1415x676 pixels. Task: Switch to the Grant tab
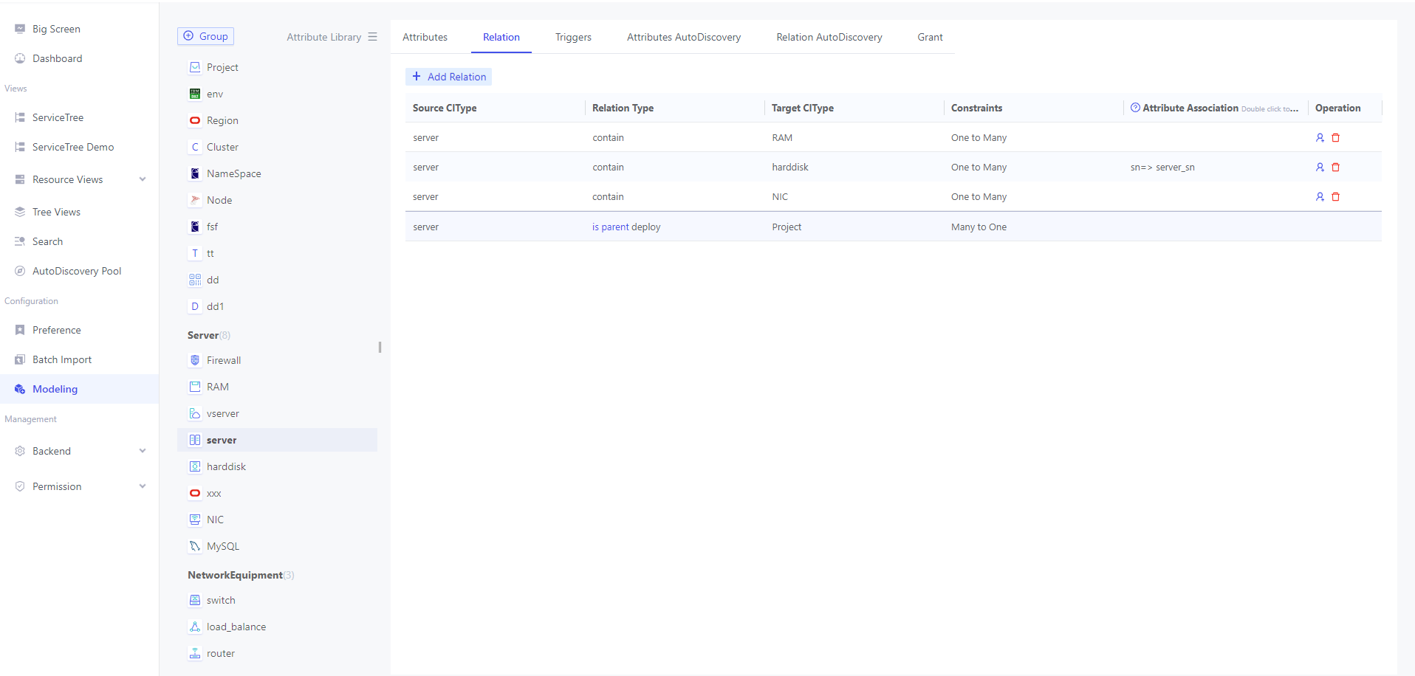tap(930, 37)
